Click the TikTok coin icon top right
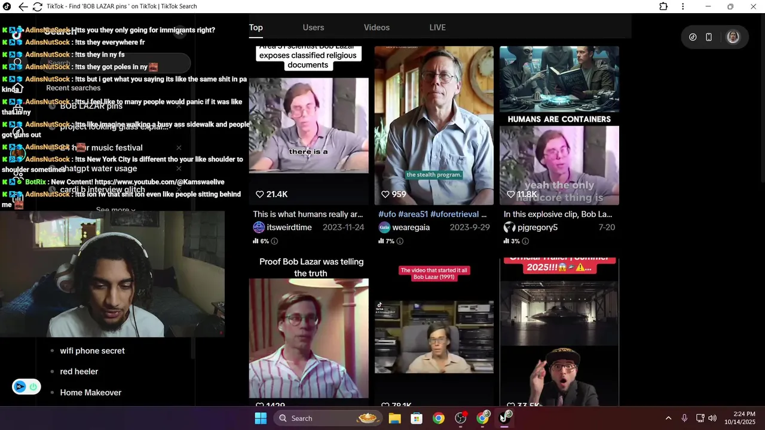Image resolution: width=765 pixels, height=430 pixels. [693, 37]
